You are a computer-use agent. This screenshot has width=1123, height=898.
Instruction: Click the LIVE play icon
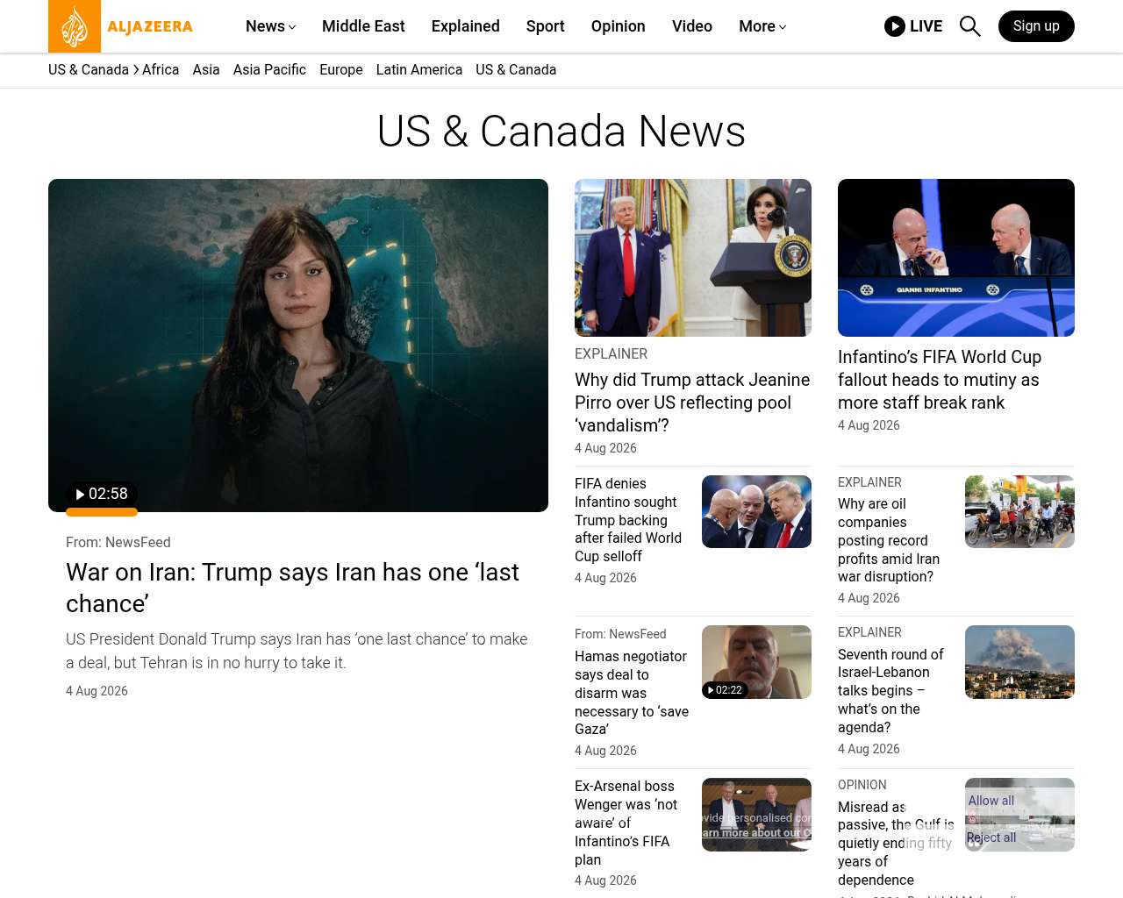pyautogui.click(x=895, y=26)
